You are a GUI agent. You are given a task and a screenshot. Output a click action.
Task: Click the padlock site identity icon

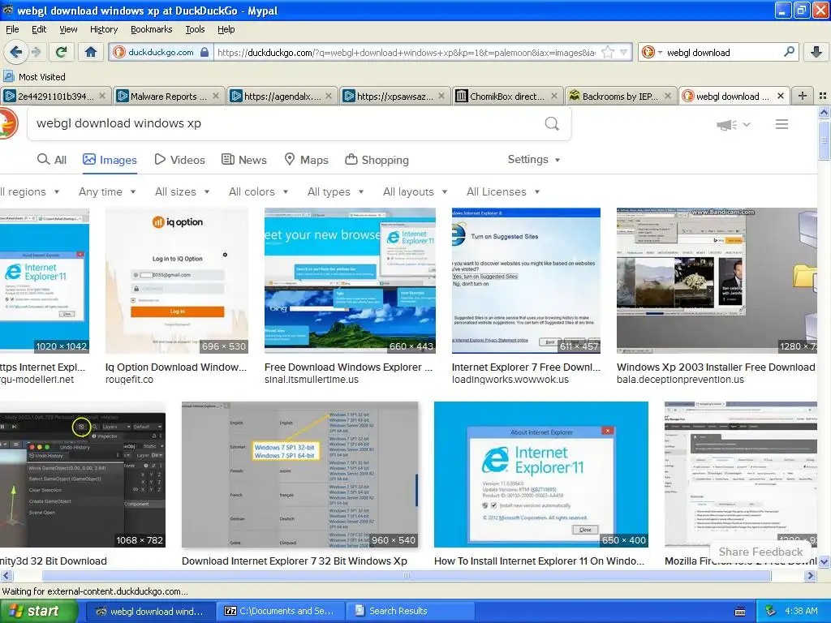click(x=204, y=53)
